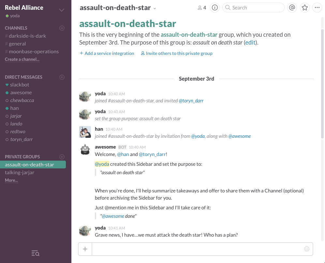Click the PRIVATE GROUPS section header
This screenshot has height=263, width=325.
tap(22, 157)
